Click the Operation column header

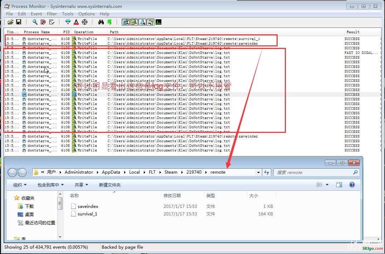point(89,32)
